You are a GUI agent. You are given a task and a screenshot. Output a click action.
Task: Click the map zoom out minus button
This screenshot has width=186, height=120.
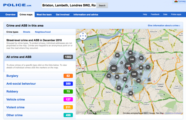[x=83, y=63]
